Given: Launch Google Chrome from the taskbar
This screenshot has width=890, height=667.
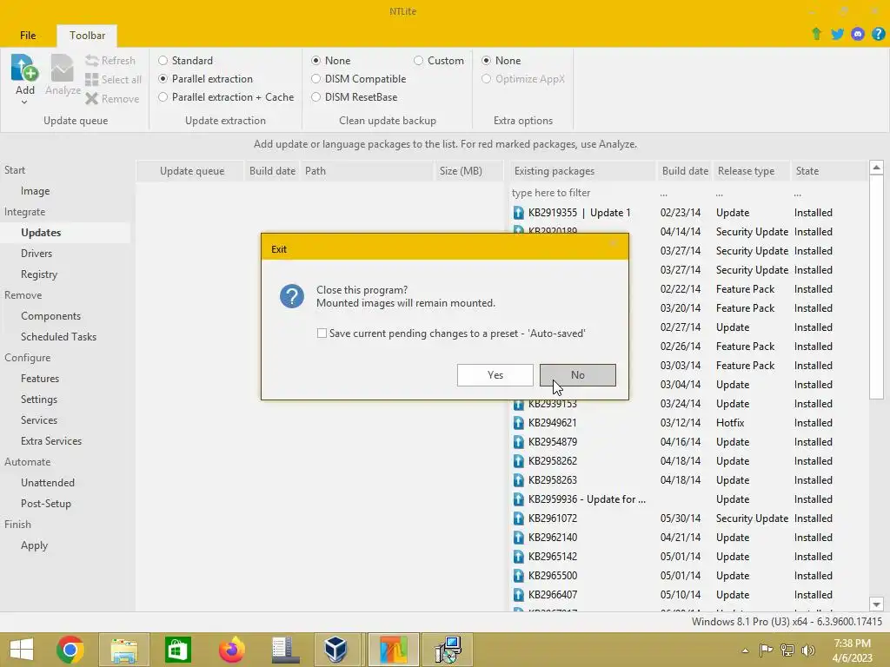Looking at the screenshot, I should (x=70, y=650).
